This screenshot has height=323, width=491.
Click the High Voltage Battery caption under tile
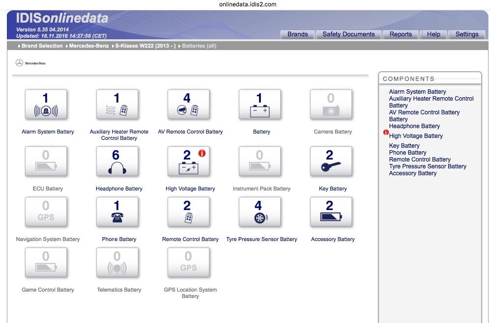point(190,188)
